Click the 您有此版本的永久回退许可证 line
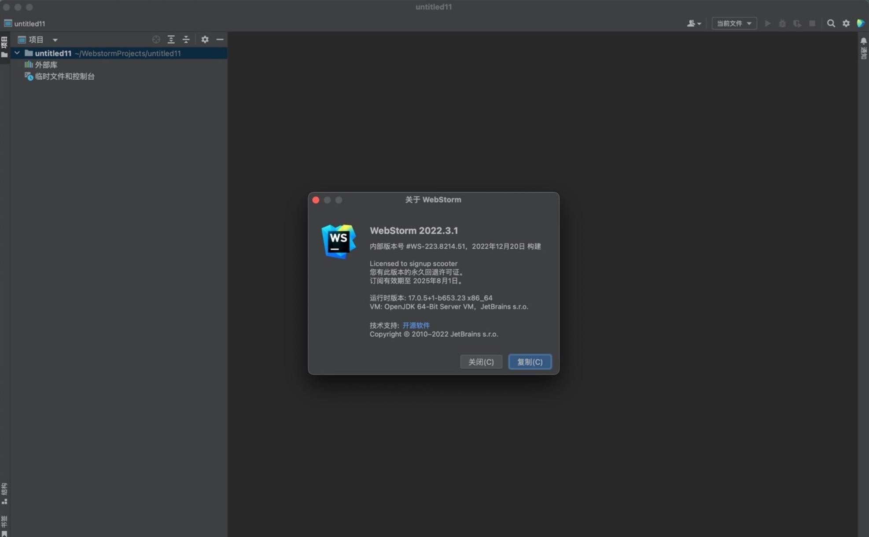Image resolution: width=869 pixels, height=537 pixels. [417, 272]
